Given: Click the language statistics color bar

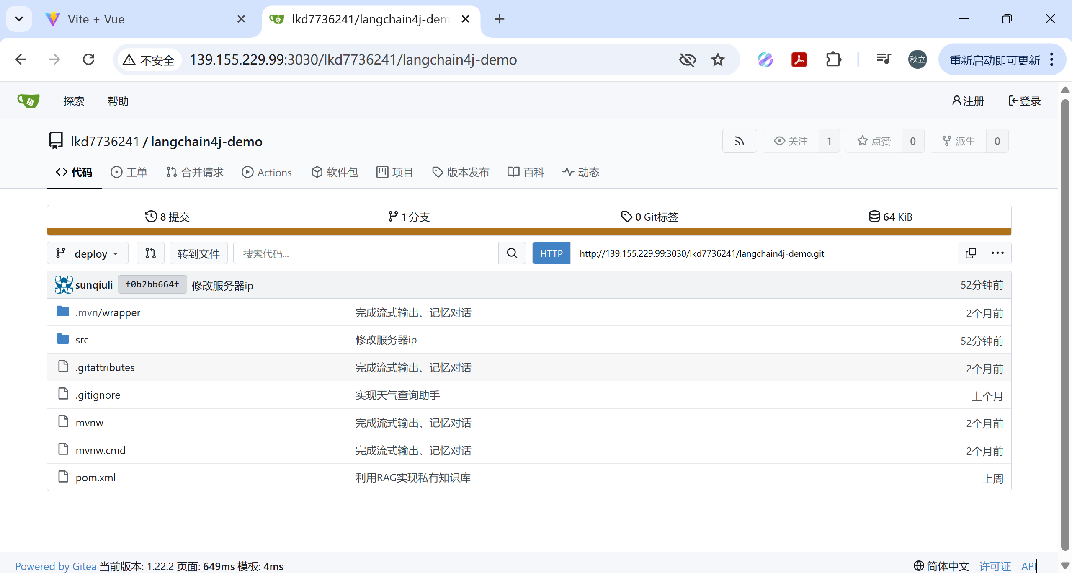Looking at the screenshot, I should click(x=529, y=232).
